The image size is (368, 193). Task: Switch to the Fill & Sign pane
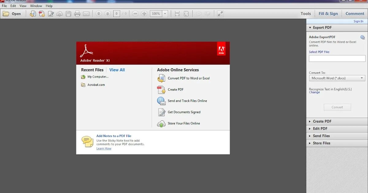328,14
